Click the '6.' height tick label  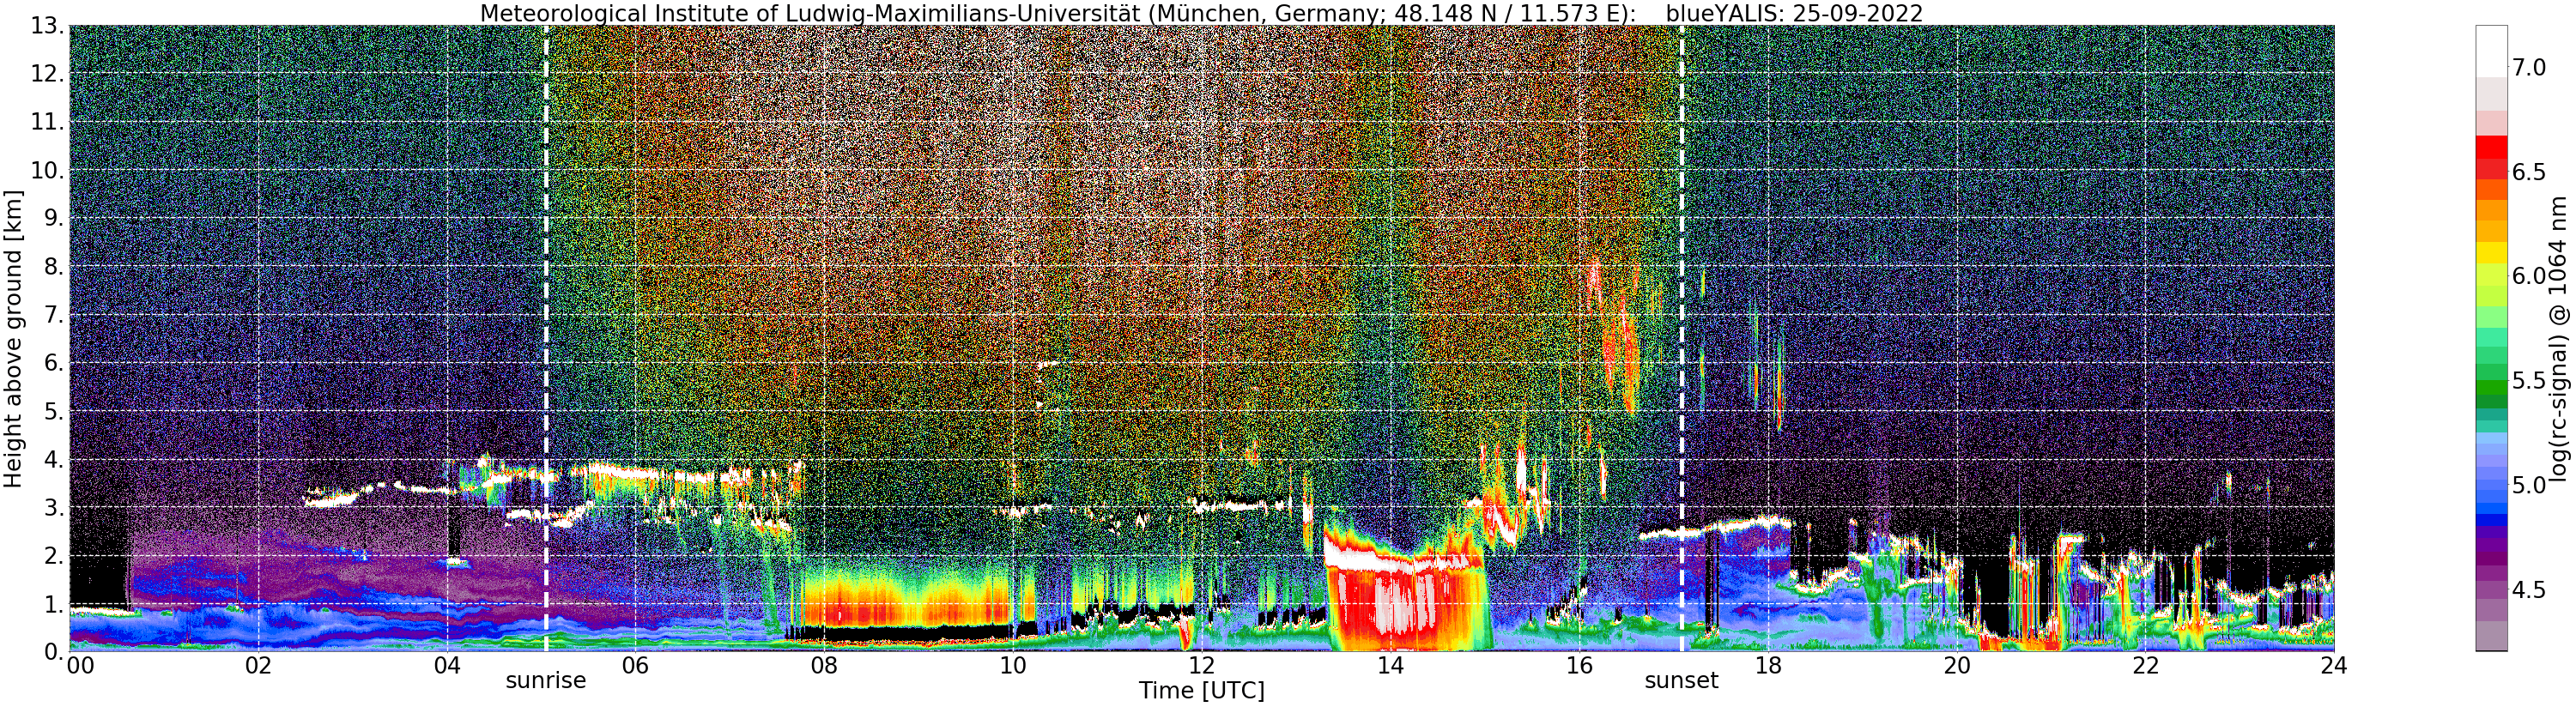(x=55, y=363)
